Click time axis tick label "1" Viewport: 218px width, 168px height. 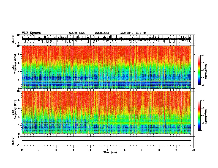click(39, 150)
